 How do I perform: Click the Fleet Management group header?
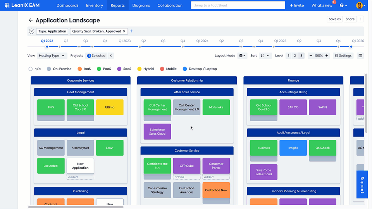[81, 92]
